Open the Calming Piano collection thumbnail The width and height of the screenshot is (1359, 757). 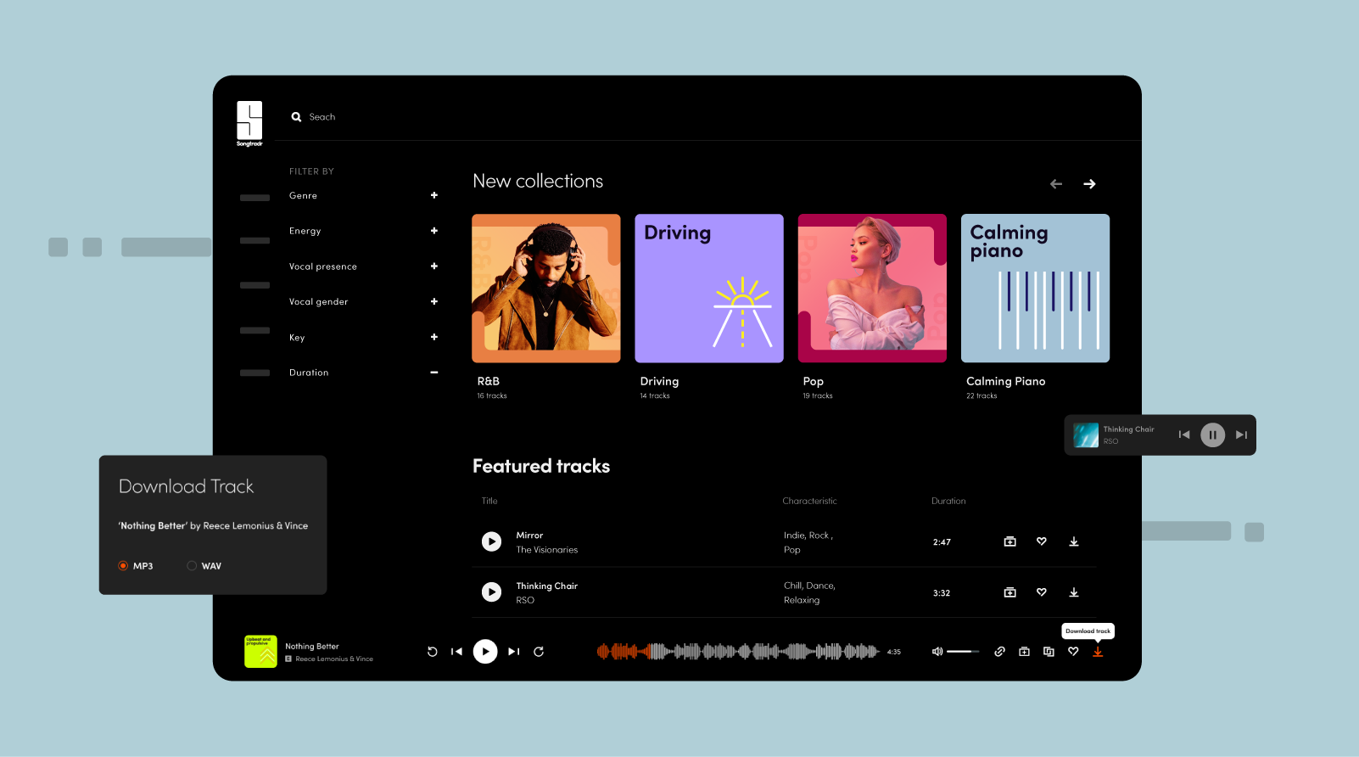point(1035,289)
